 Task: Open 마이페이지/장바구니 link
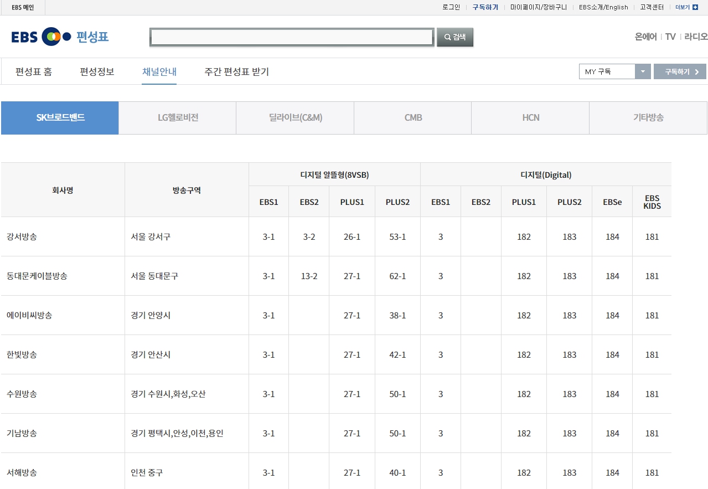(x=539, y=7)
